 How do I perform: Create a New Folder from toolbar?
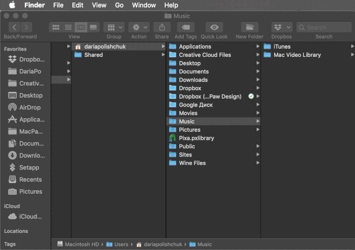pyautogui.click(x=250, y=28)
